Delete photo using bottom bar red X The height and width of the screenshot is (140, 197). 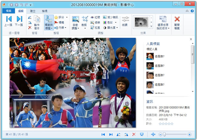pos(134,134)
